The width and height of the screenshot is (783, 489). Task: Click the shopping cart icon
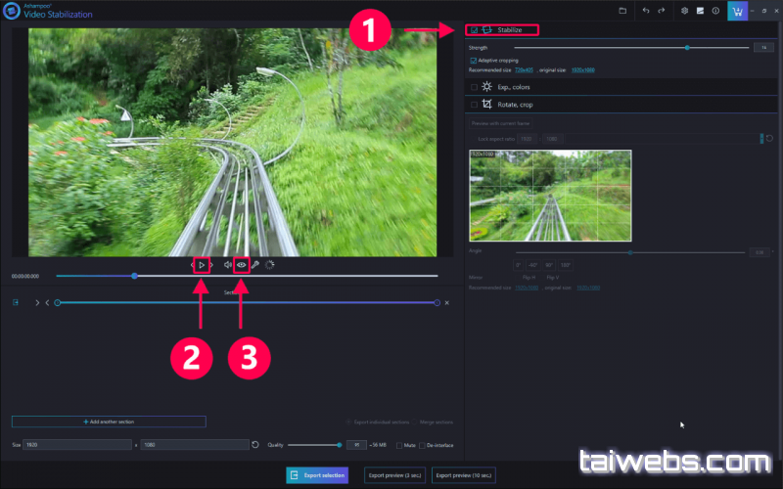coord(736,11)
